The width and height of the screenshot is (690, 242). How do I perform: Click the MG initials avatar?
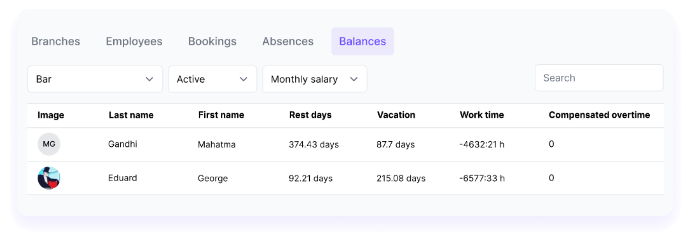click(49, 144)
